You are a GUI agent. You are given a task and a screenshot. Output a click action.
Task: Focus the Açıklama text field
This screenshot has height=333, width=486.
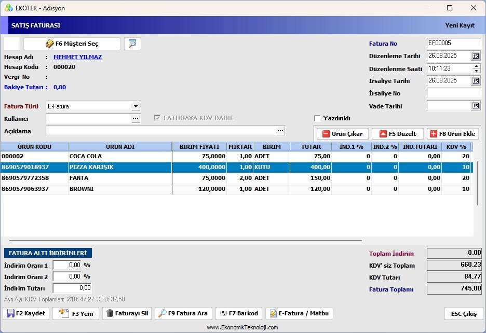(x=161, y=131)
